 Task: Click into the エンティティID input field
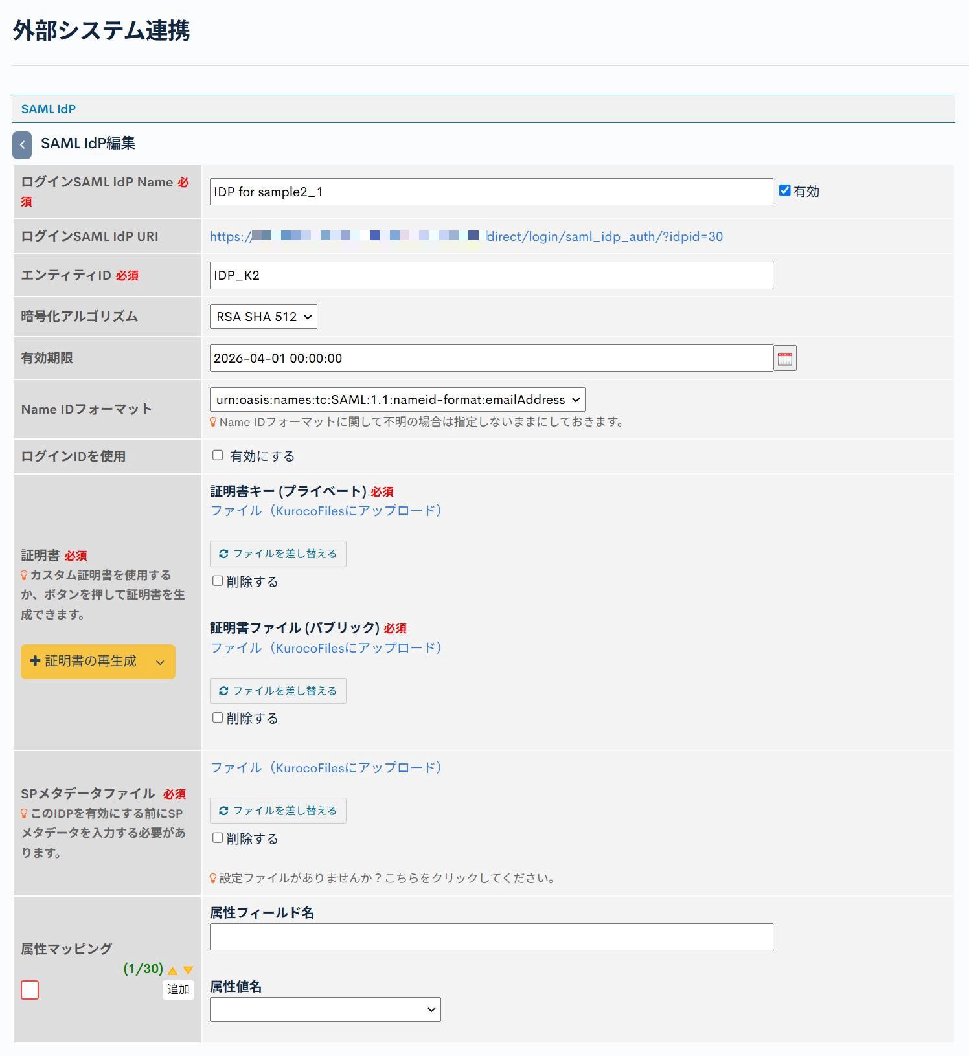click(x=491, y=276)
